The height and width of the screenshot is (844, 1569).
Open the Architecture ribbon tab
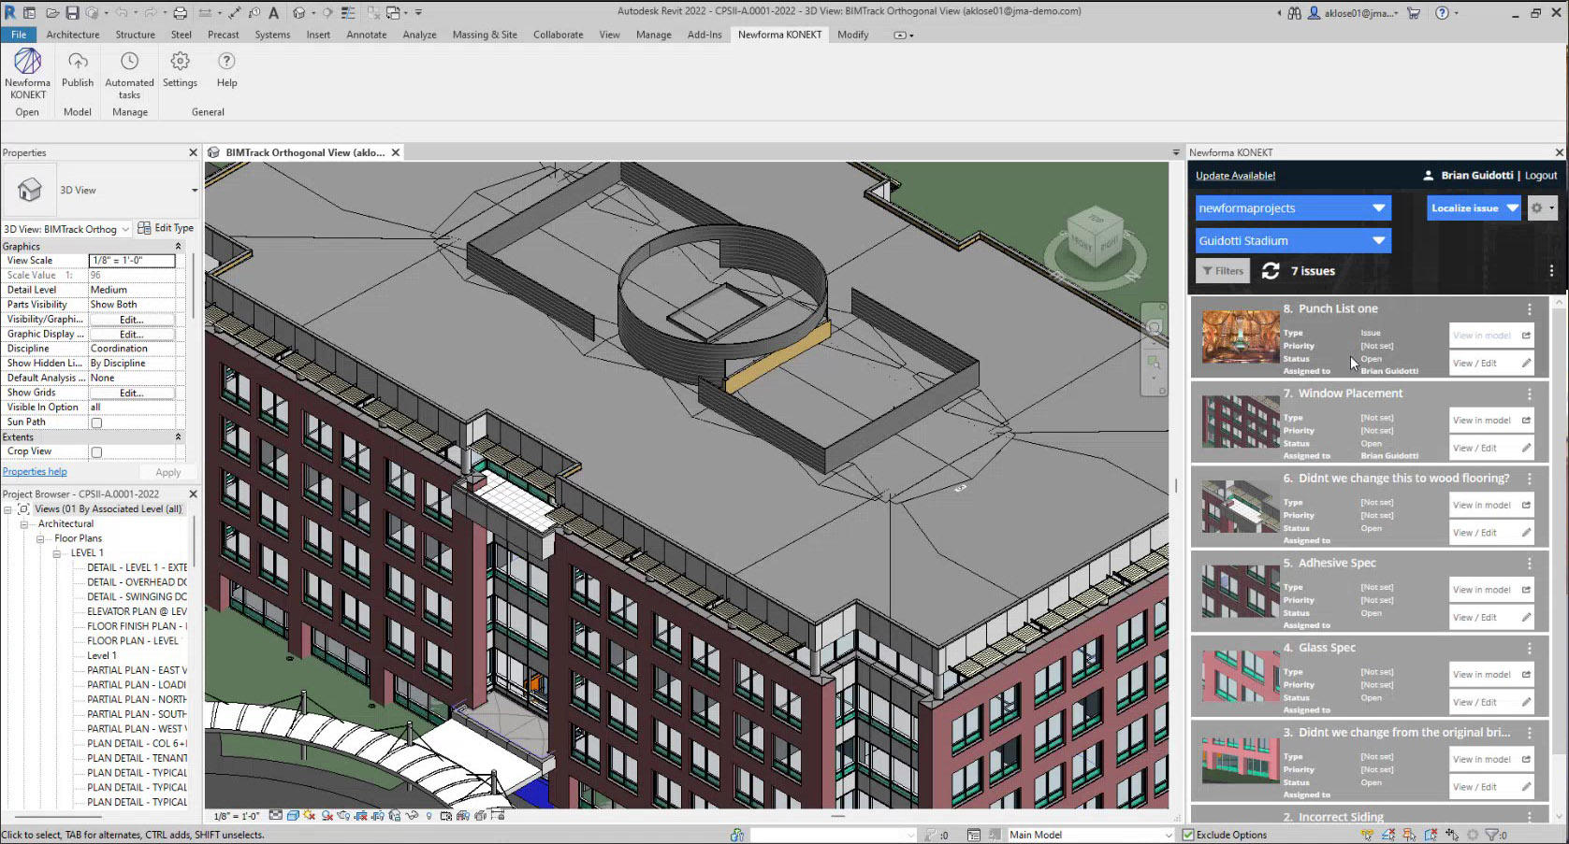tap(73, 35)
